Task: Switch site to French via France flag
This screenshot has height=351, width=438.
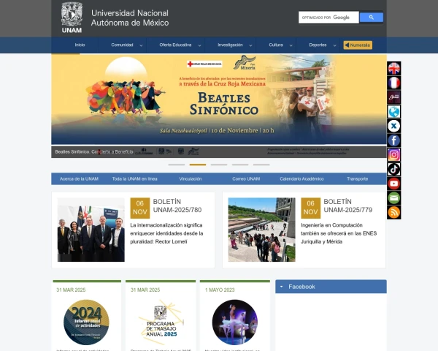Action: (394, 83)
